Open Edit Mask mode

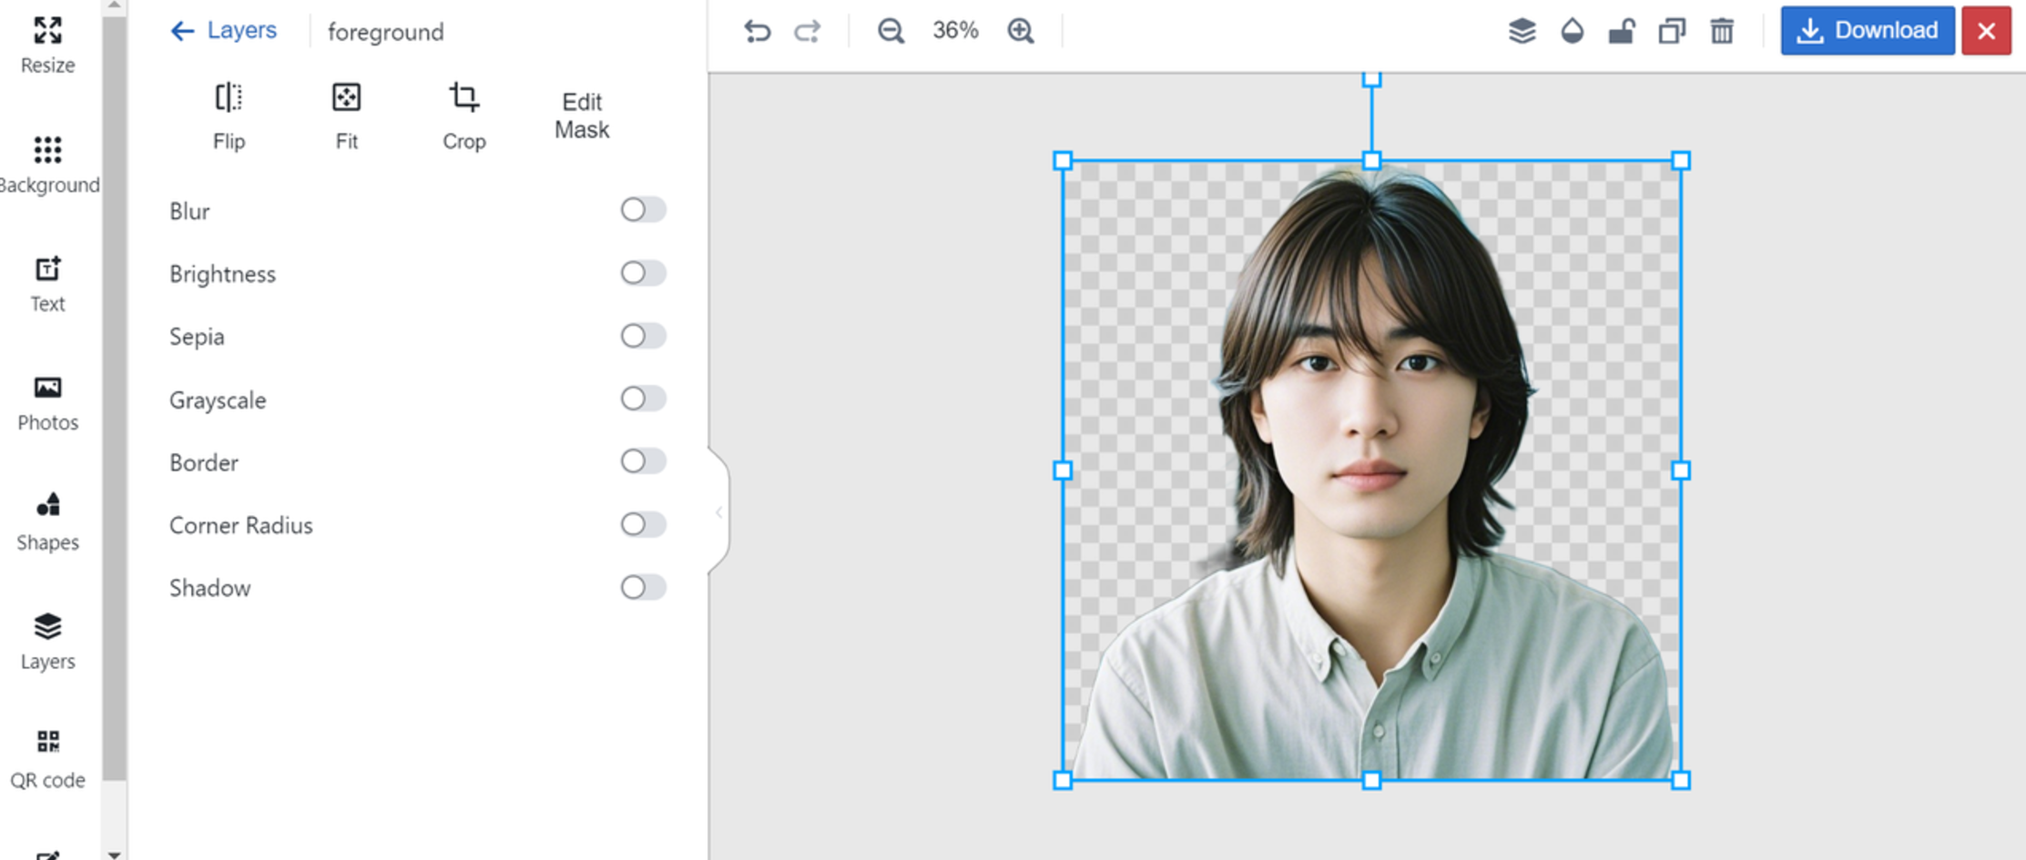(x=582, y=115)
